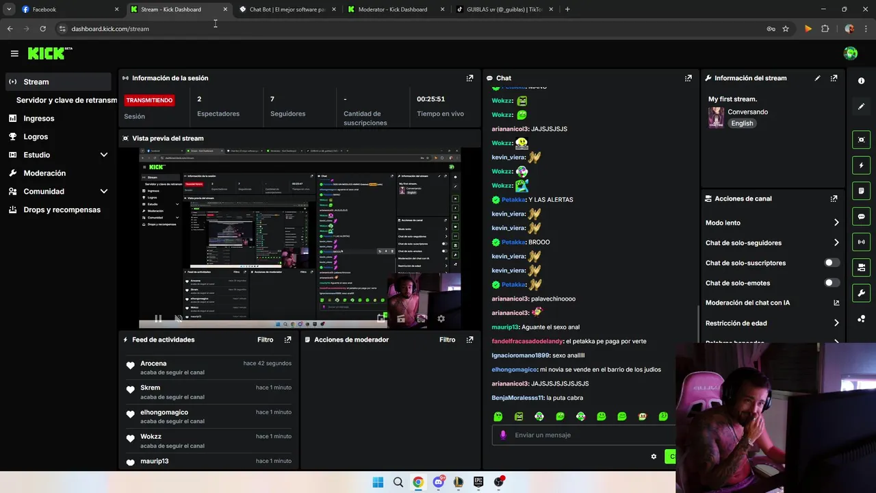Click the Enviar un mensaje field
The image size is (876, 493).
point(584,435)
